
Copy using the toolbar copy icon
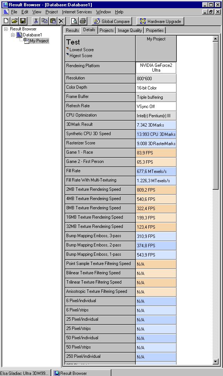44,21
